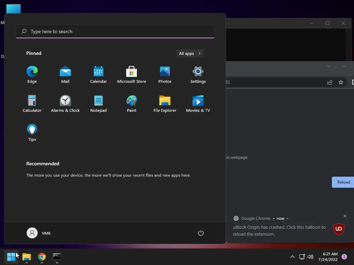Maximize the background console window
The width and height of the screenshot is (354, 265).
[327, 23]
